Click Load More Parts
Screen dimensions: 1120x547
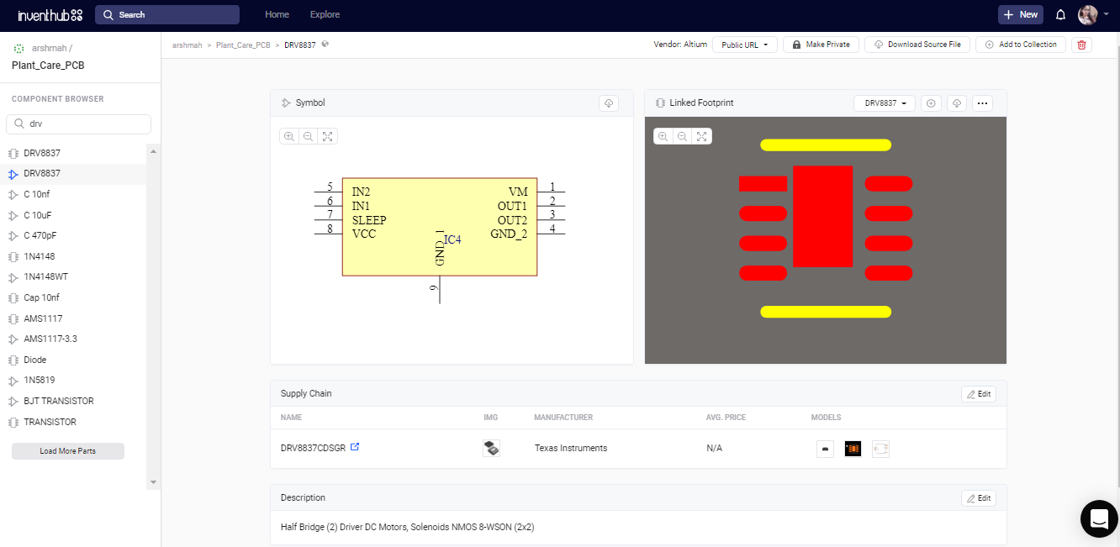tap(68, 451)
